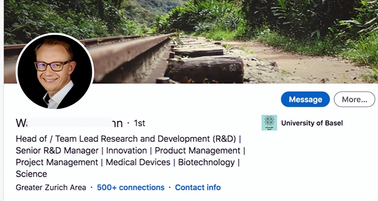Click "Medical Devices" in the headline
The height and width of the screenshot is (201, 378).
(x=138, y=162)
